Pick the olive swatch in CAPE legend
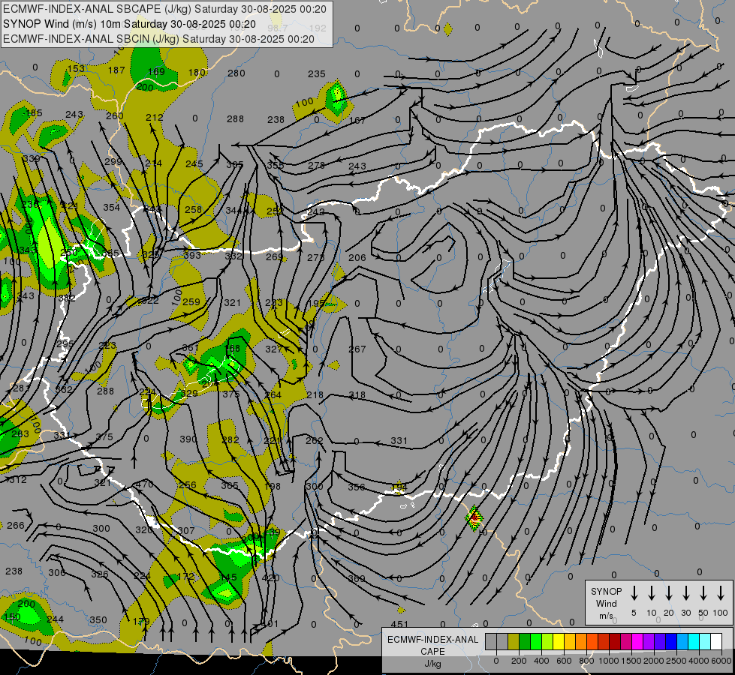The image size is (735, 675). coord(514,641)
